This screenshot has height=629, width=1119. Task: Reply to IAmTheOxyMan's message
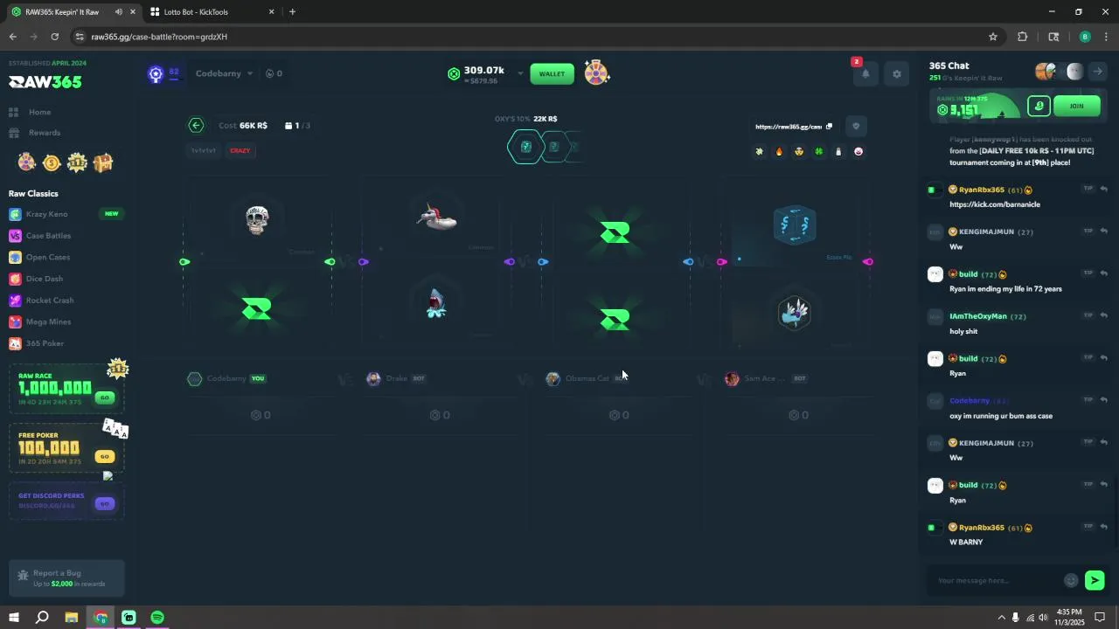(1104, 315)
